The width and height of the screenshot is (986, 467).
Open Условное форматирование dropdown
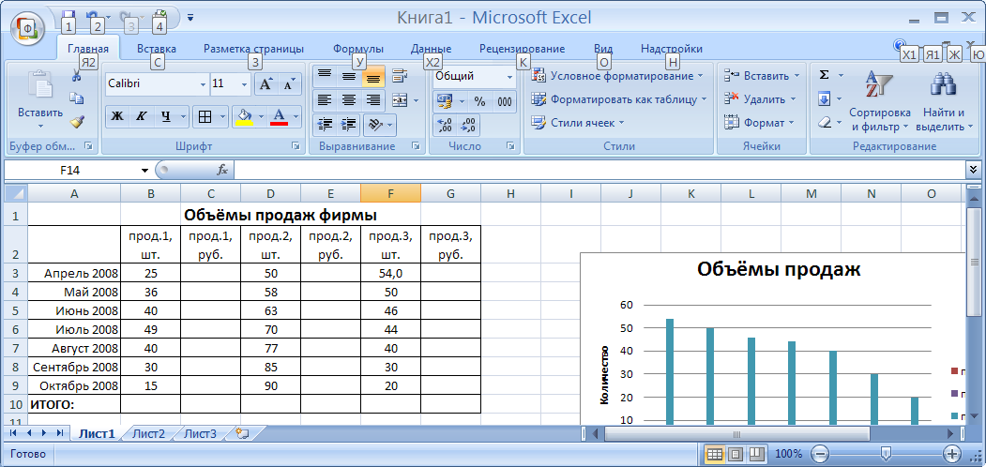pos(617,76)
